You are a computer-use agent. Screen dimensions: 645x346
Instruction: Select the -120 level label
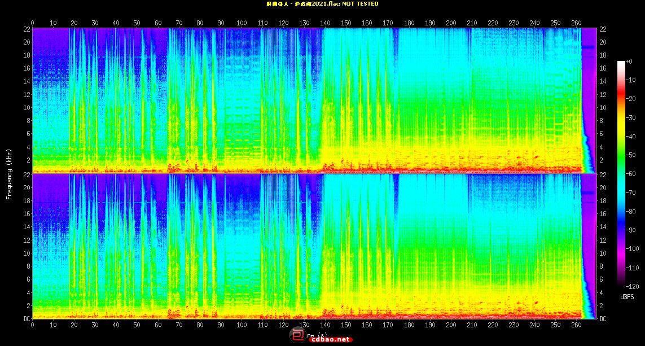632,286
